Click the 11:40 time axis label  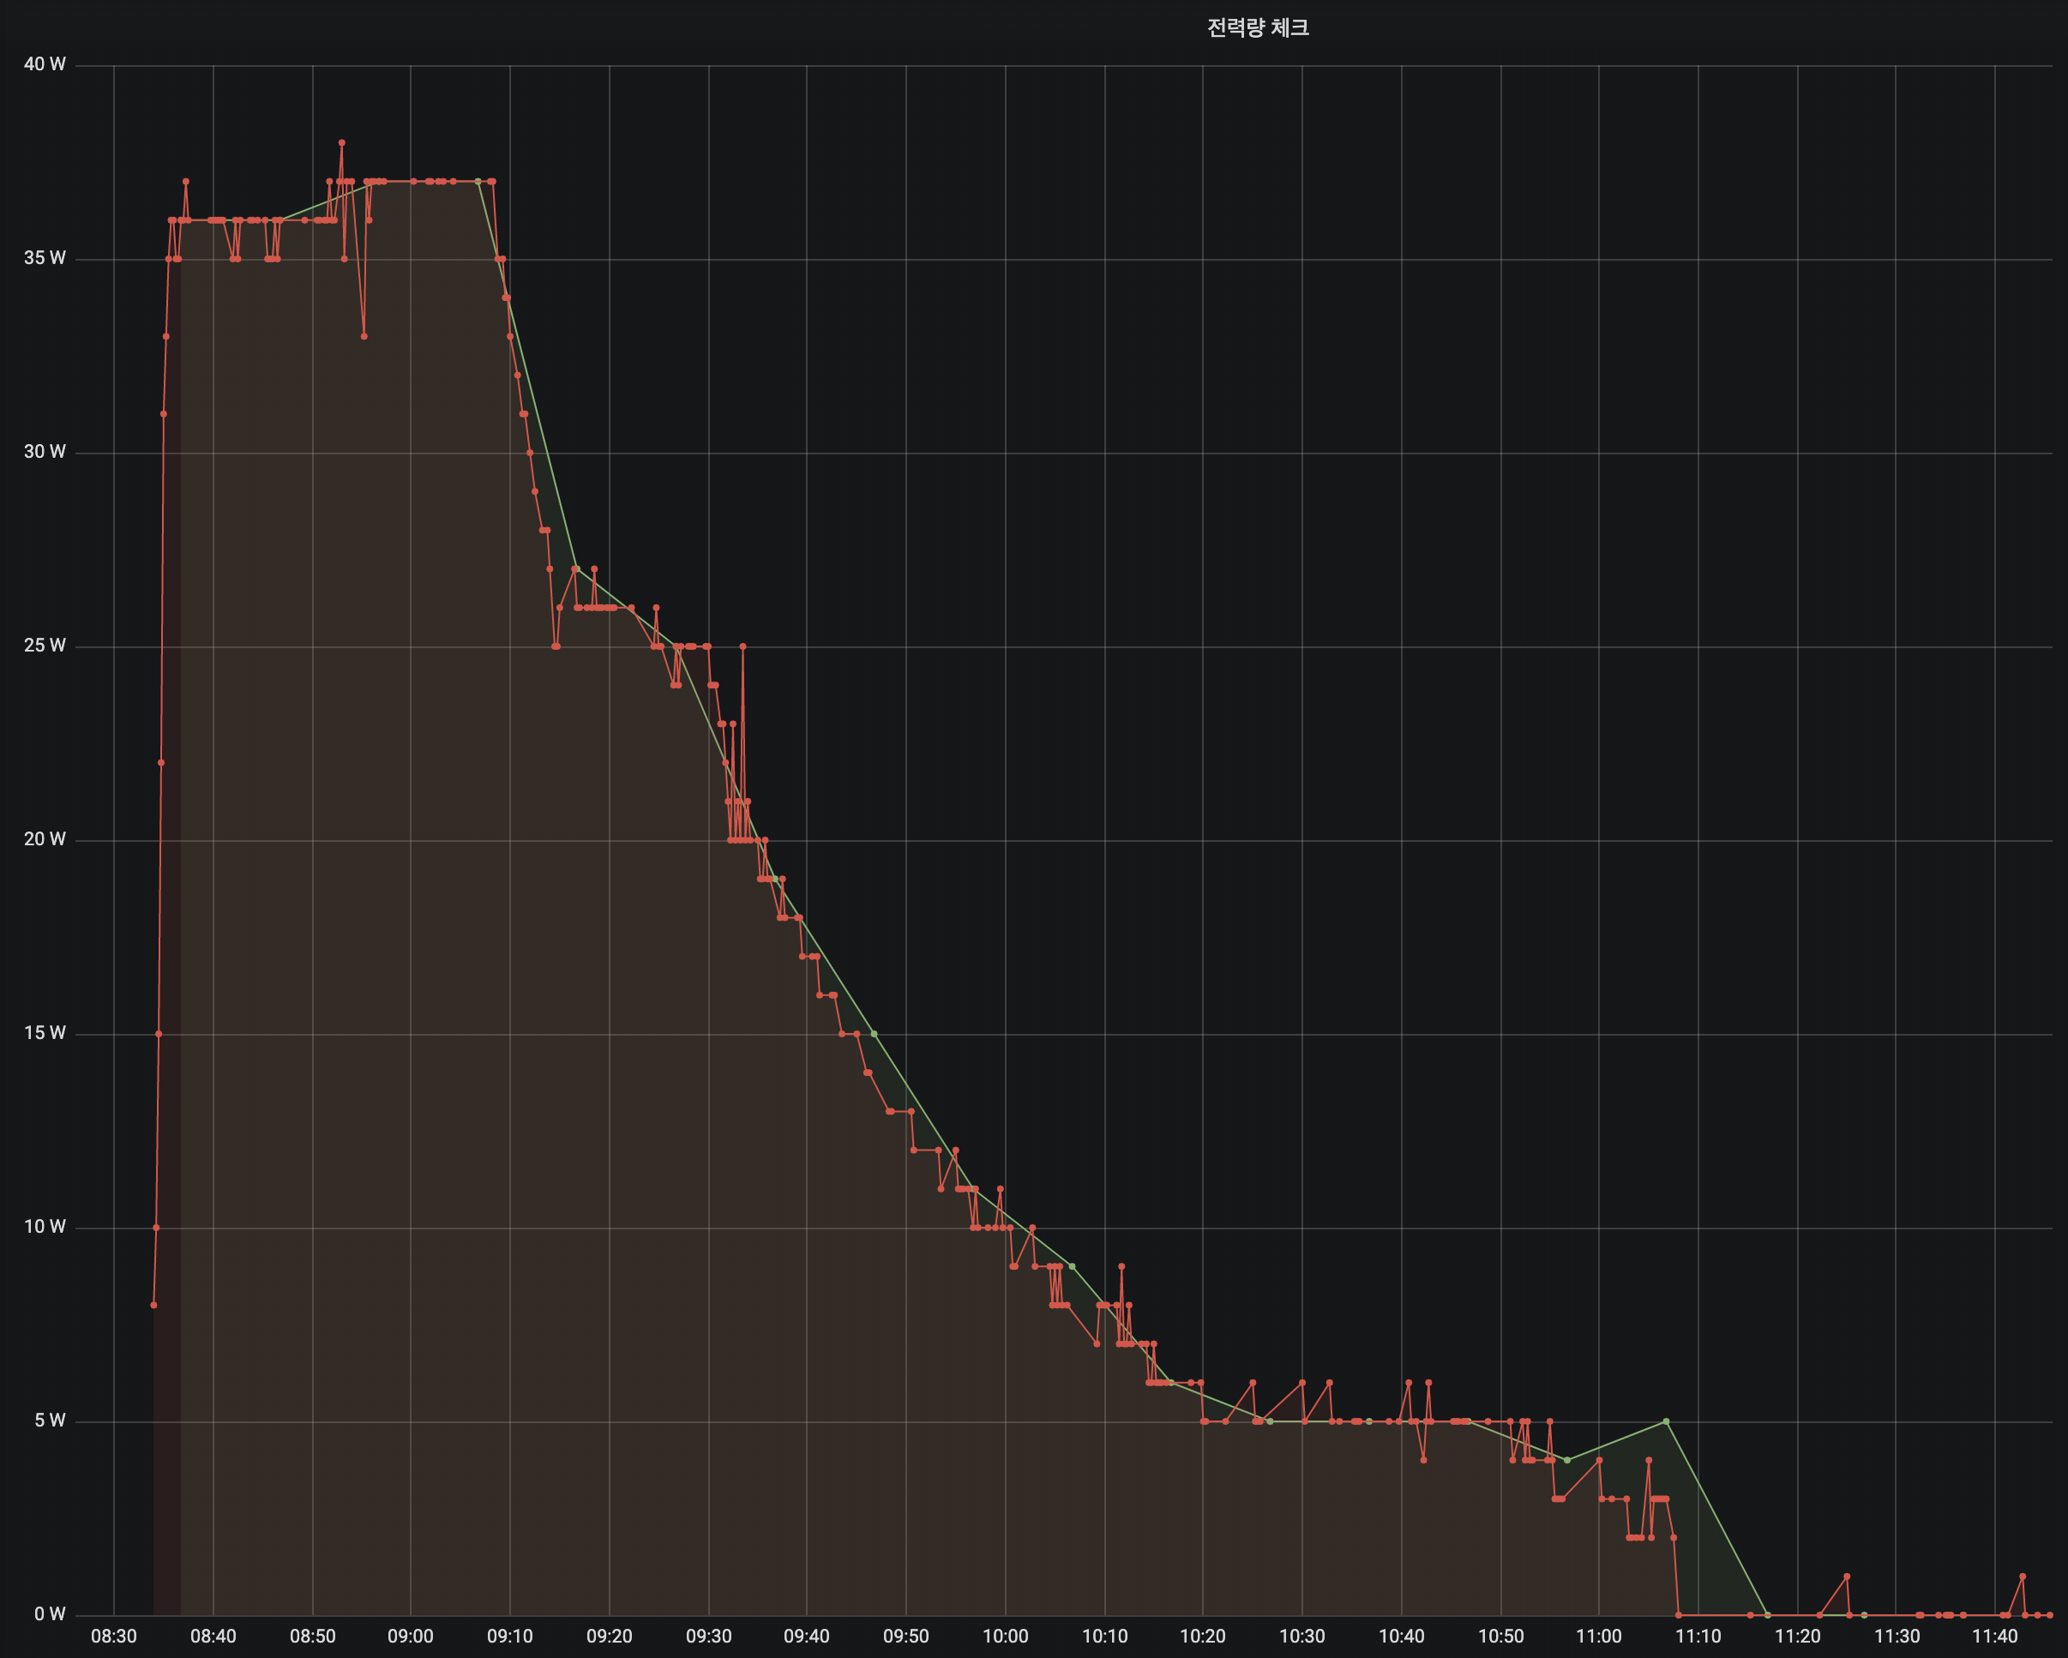click(1995, 1636)
